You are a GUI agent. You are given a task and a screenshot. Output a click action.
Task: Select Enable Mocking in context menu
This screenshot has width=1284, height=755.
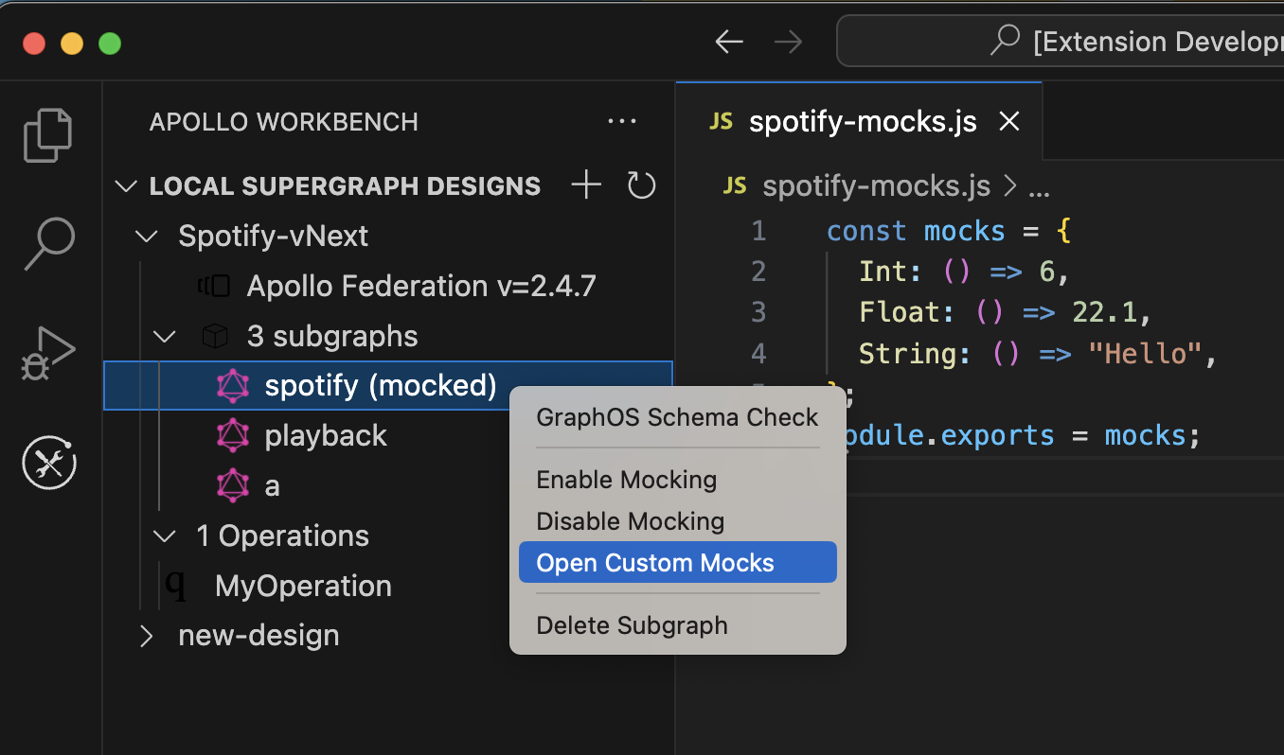pyautogui.click(x=677, y=480)
